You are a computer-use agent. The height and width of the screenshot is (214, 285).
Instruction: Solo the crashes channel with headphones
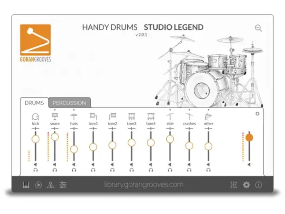pos(189,170)
